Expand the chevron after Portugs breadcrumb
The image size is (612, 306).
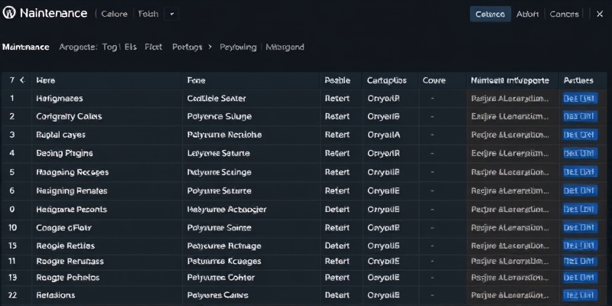[210, 47]
